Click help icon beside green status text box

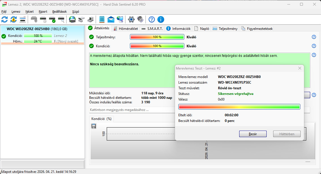[314, 55]
